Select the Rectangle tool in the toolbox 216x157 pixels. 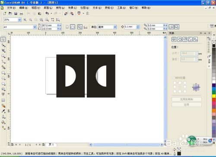click(3, 73)
